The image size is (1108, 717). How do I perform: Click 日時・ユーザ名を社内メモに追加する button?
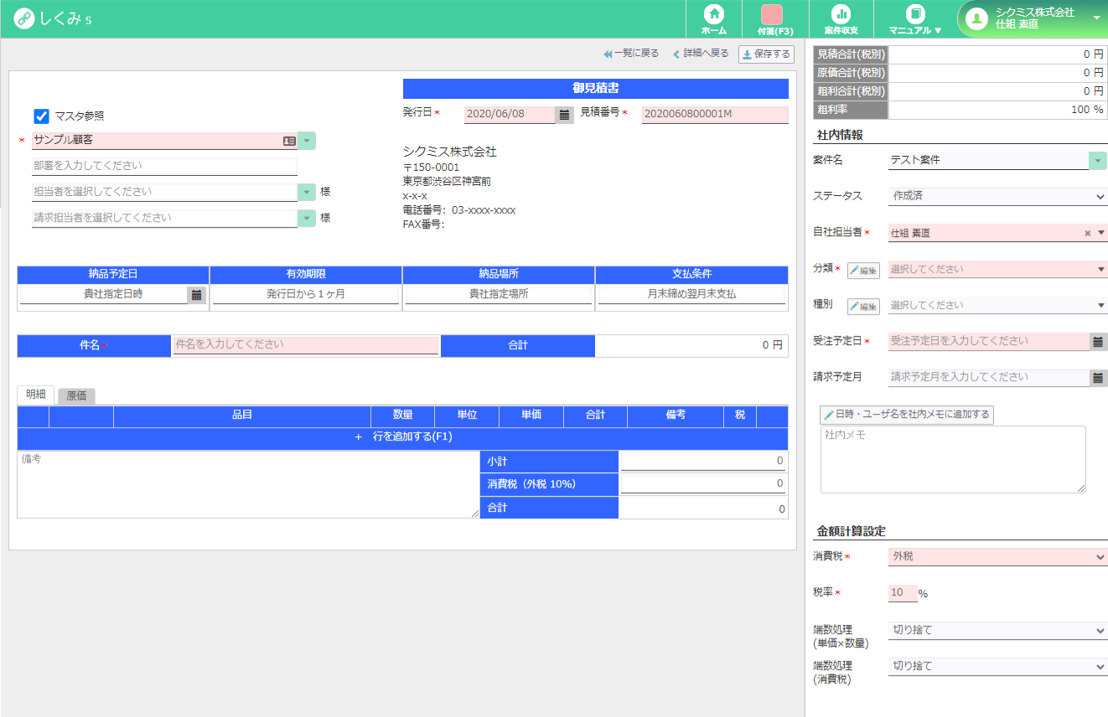click(x=907, y=415)
